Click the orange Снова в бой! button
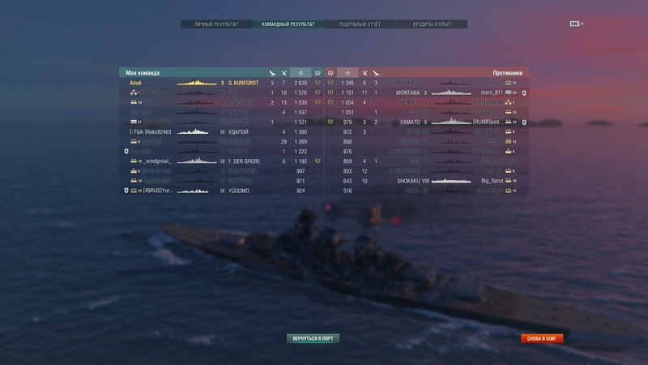648x365 pixels. click(542, 338)
